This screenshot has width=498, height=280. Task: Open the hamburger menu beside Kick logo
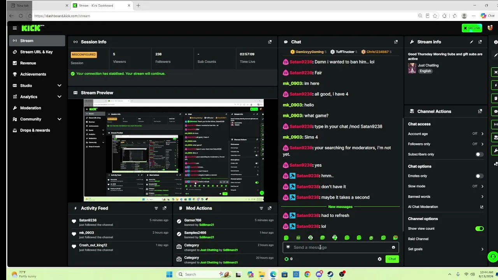coord(15,28)
